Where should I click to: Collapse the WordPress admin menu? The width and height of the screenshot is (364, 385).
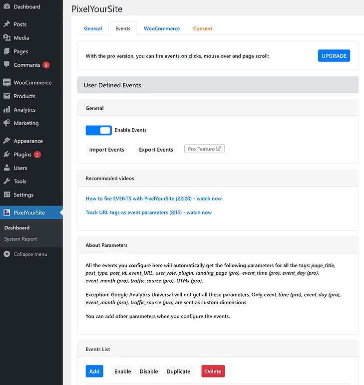25,254
